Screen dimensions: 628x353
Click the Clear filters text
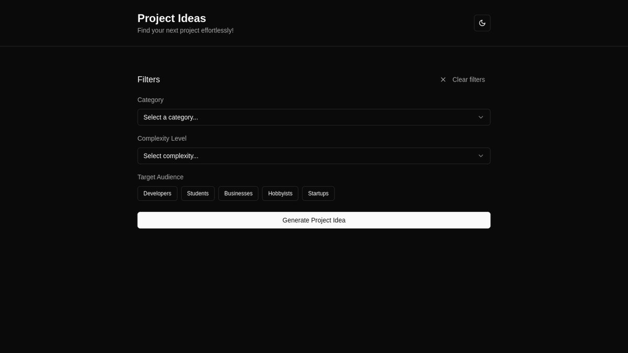tap(468, 79)
